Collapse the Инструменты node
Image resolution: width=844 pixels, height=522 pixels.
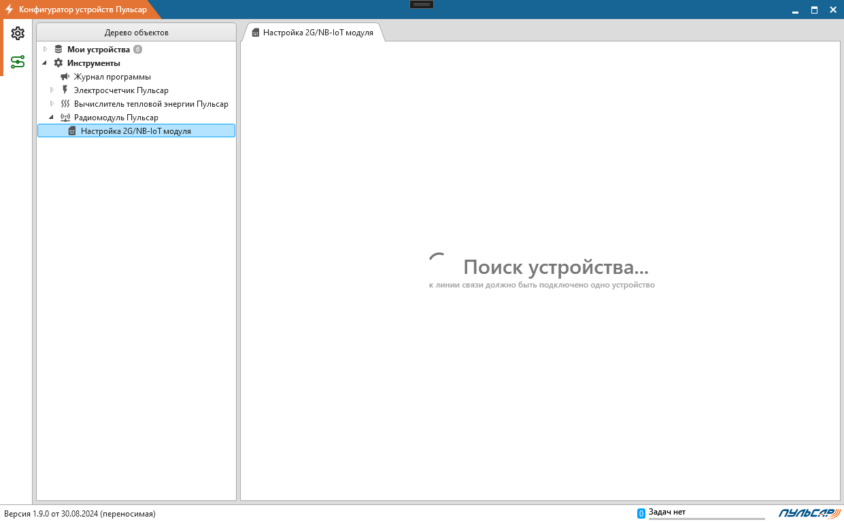pos(46,63)
